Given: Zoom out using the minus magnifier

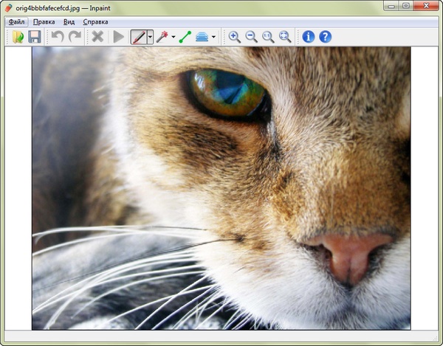Looking at the screenshot, I should click(251, 36).
